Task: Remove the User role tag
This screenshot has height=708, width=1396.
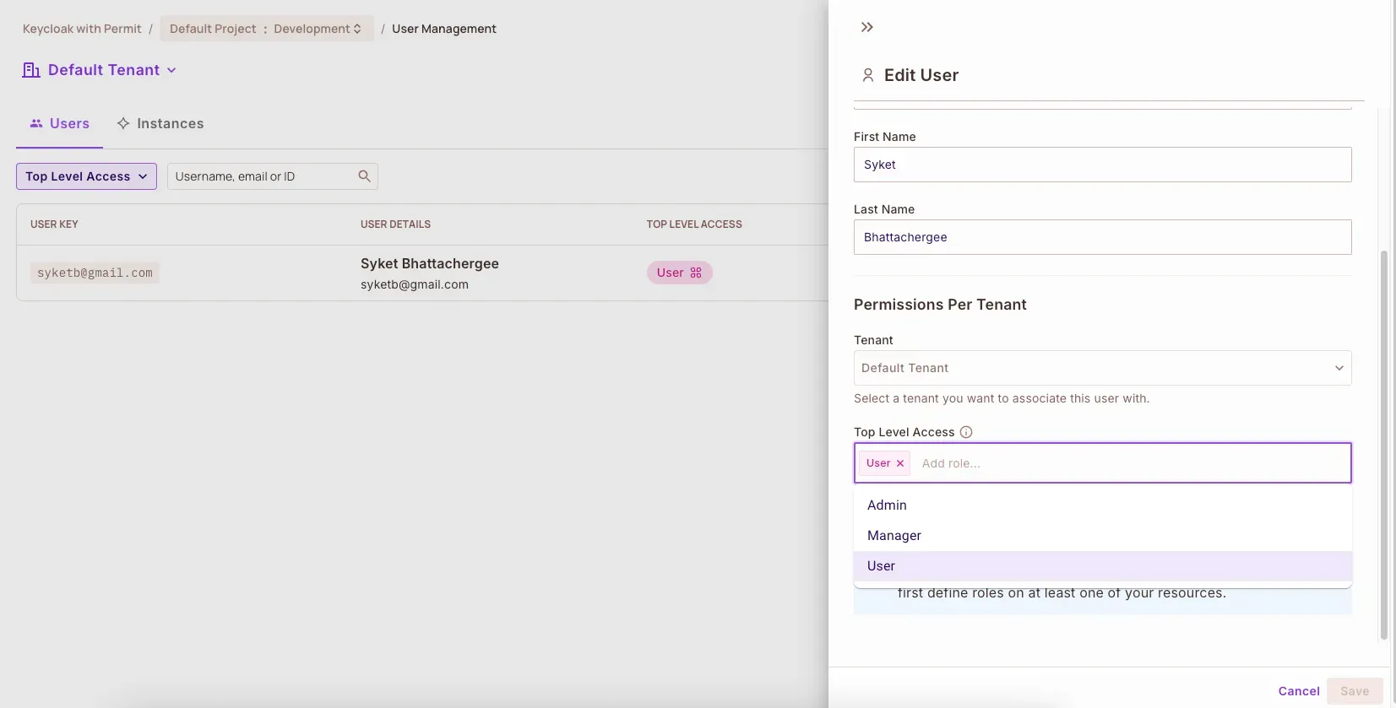Action: click(x=900, y=463)
